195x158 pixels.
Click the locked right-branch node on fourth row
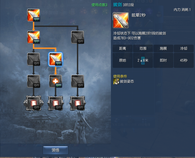pos(78,81)
